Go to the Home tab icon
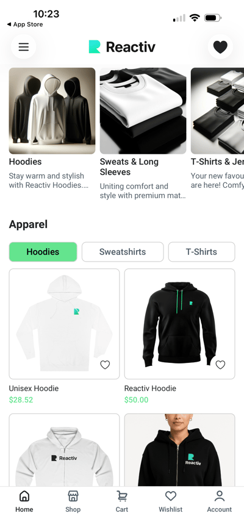This screenshot has width=244, height=530. pyautogui.click(x=24, y=496)
